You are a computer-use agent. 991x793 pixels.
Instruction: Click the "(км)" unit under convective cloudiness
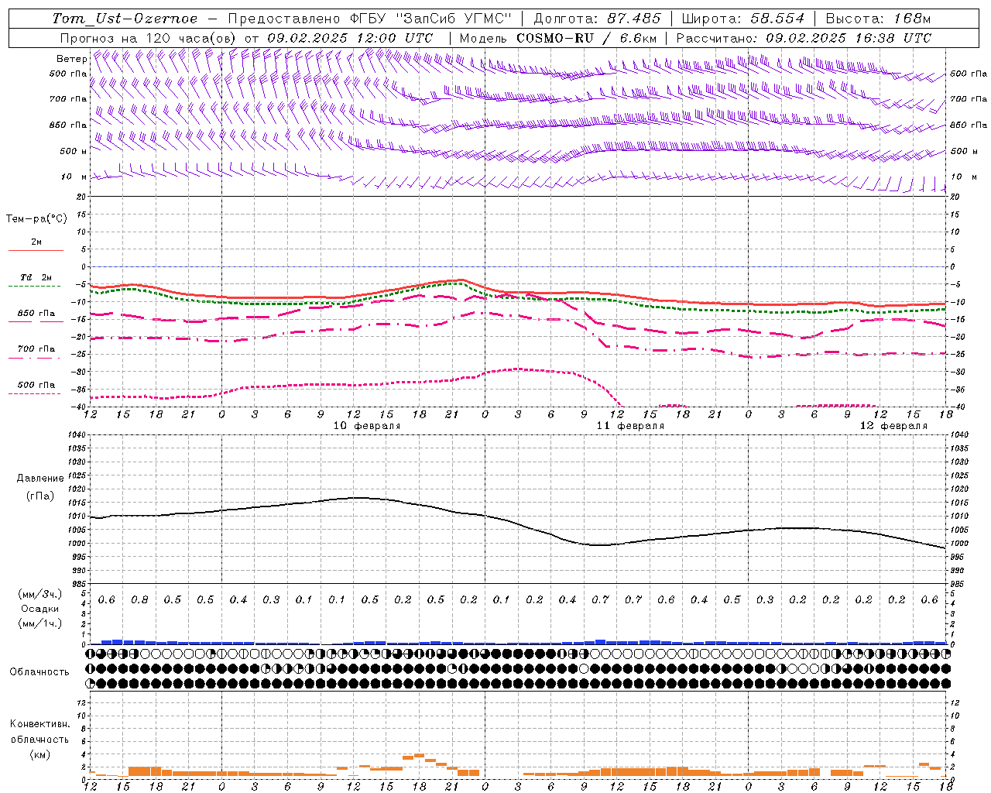click(39, 755)
